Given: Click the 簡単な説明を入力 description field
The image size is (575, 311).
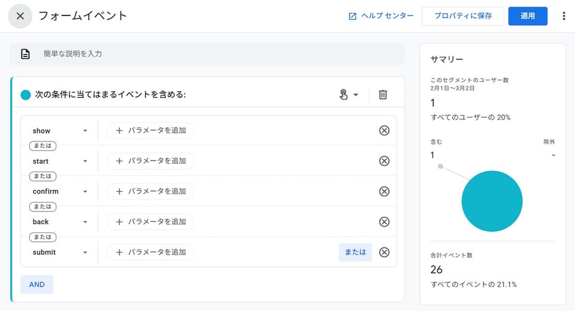Looking at the screenshot, I should (207, 54).
